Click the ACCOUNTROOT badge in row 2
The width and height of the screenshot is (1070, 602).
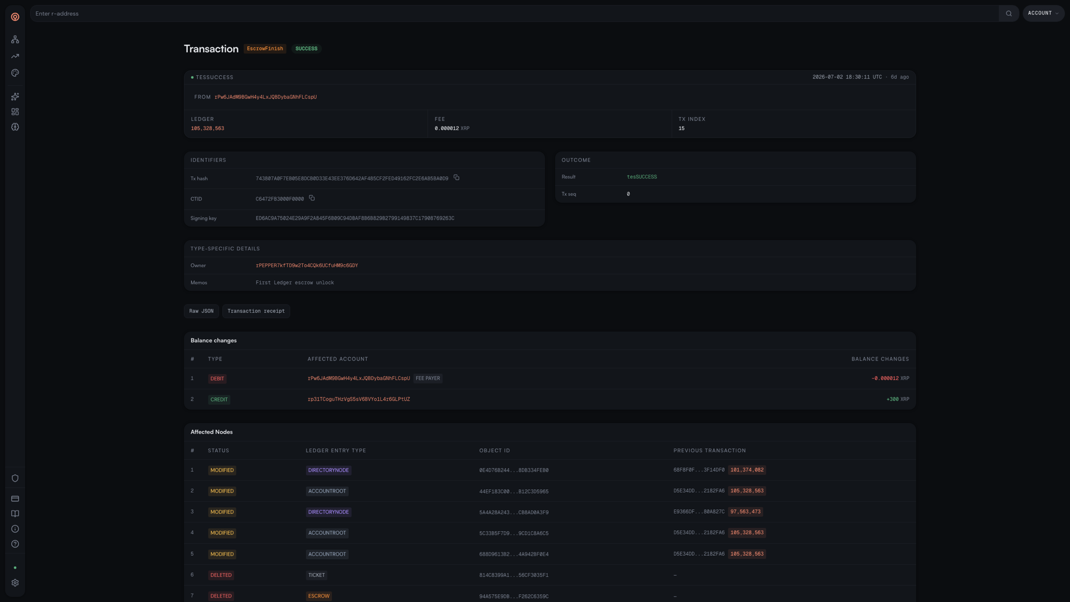(327, 491)
